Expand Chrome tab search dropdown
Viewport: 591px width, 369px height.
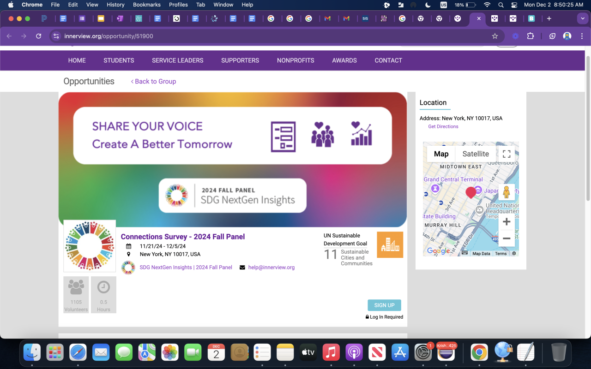point(582,18)
